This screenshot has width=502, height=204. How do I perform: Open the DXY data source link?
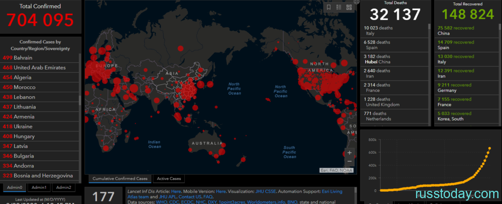point(212,202)
